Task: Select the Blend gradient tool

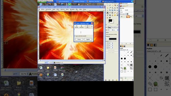Action: [x=112, y=13]
